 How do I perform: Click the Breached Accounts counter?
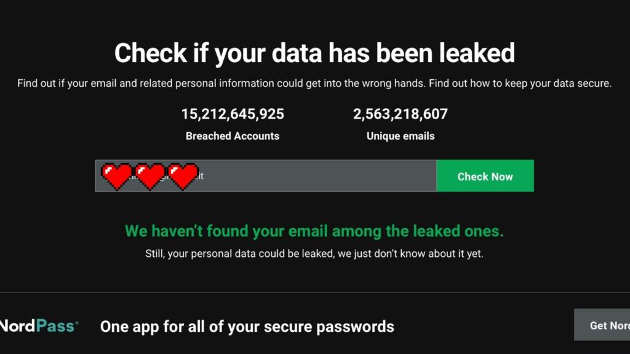(233, 136)
